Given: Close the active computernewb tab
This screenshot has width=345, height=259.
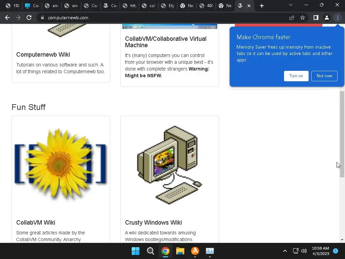Looking at the screenshot, I should (249, 6).
